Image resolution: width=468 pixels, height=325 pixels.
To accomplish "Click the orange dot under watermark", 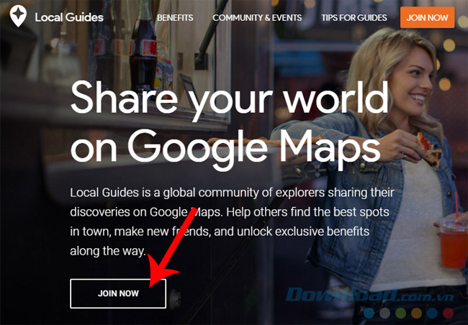I will (x=416, y=313).
